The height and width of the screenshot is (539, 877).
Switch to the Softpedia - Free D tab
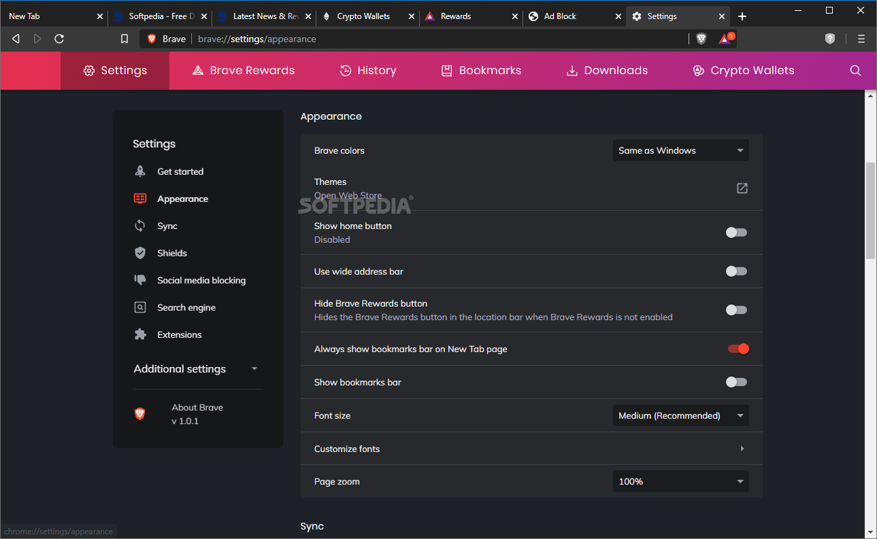click(160, 16)
